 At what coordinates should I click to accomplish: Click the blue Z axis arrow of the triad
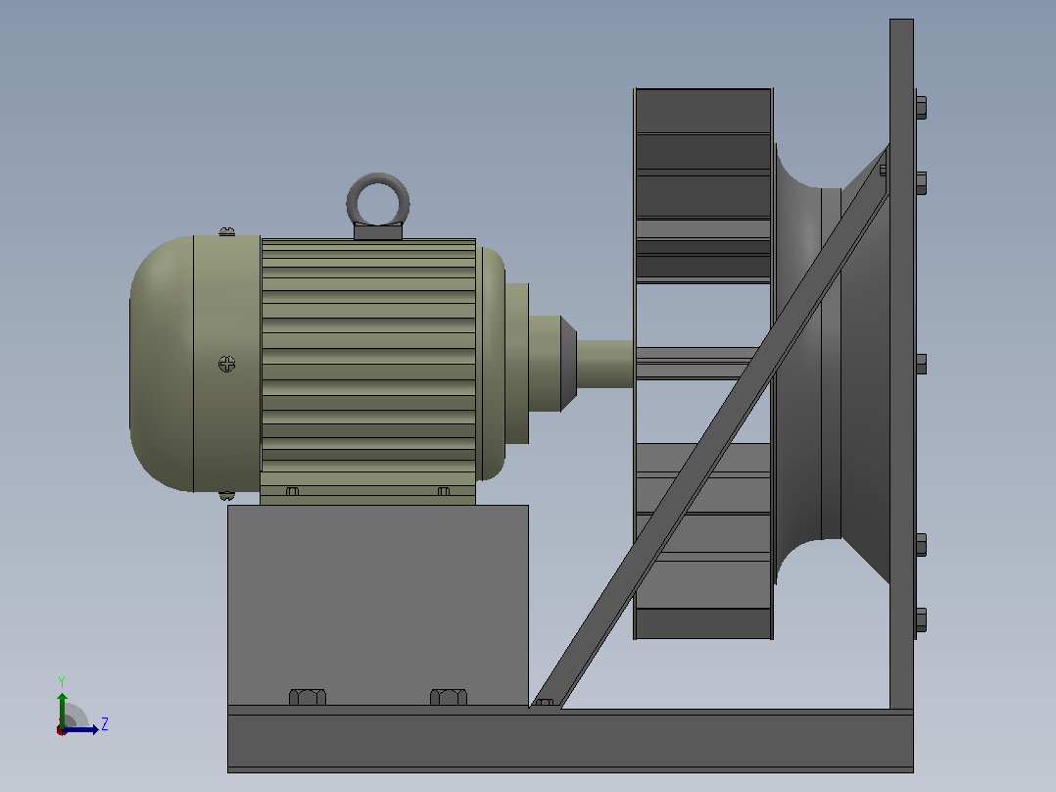pyautogui.click(x=82, y=729)
